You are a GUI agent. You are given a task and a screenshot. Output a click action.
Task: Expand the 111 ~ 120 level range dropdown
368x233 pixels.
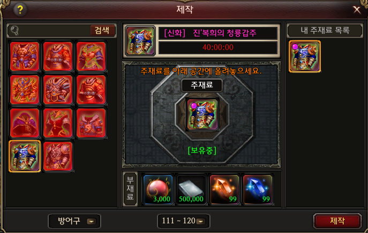tap(184, 221)
